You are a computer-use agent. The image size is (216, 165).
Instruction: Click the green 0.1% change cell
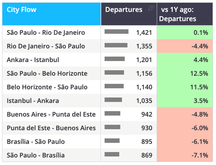pyautogui.click(x=185, y=32)
